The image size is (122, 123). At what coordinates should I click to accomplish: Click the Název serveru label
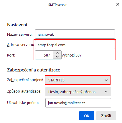[20, 34]
